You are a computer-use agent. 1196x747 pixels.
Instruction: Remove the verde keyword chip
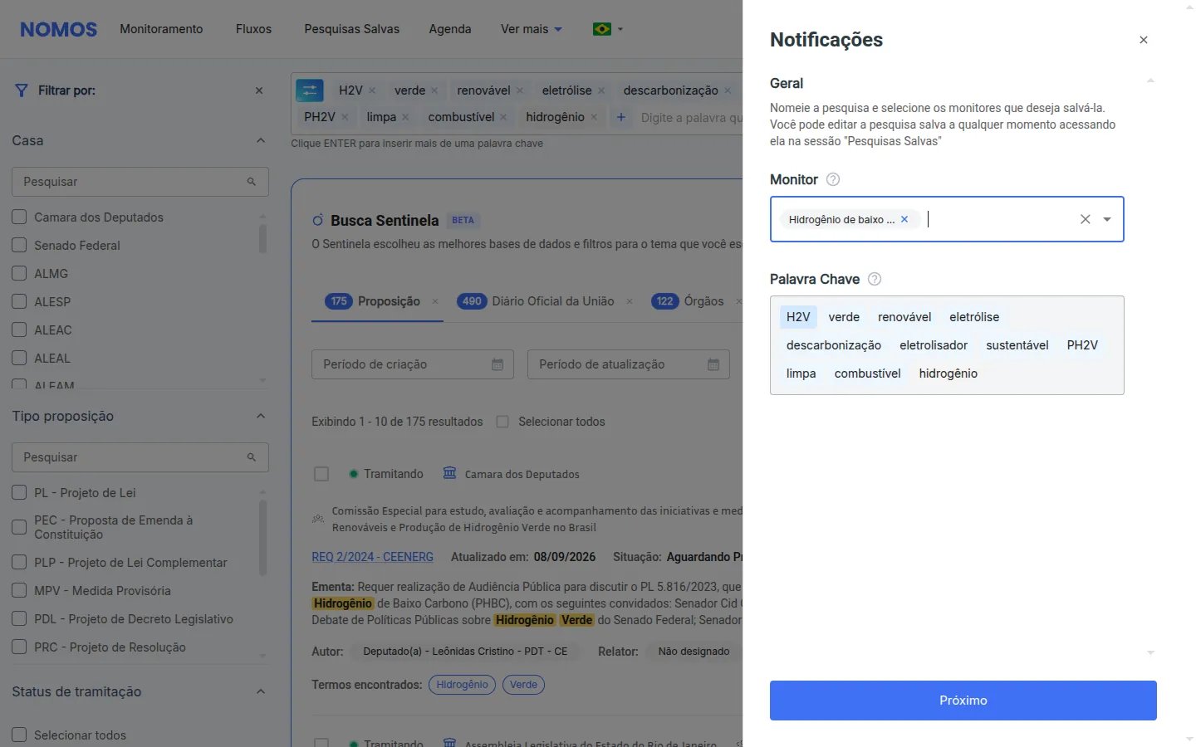[434, 90]
